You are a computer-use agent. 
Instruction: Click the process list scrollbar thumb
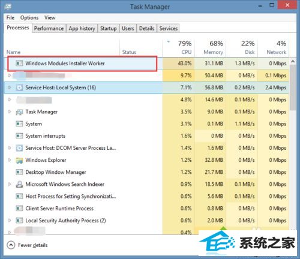tap(293, 88)
